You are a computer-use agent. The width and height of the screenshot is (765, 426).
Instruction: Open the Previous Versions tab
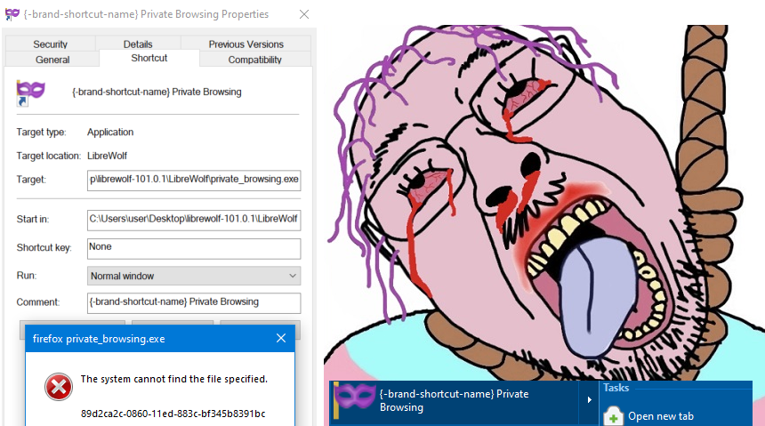point(246,44)
